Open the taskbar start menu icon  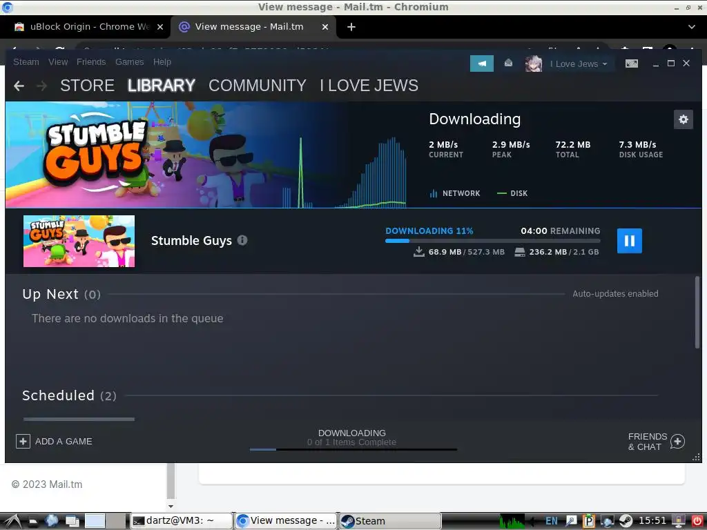[12, 521]
